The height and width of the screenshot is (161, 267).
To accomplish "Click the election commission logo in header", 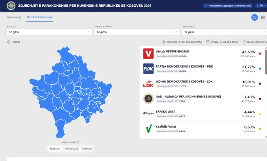I will click(x=11, y=5).
